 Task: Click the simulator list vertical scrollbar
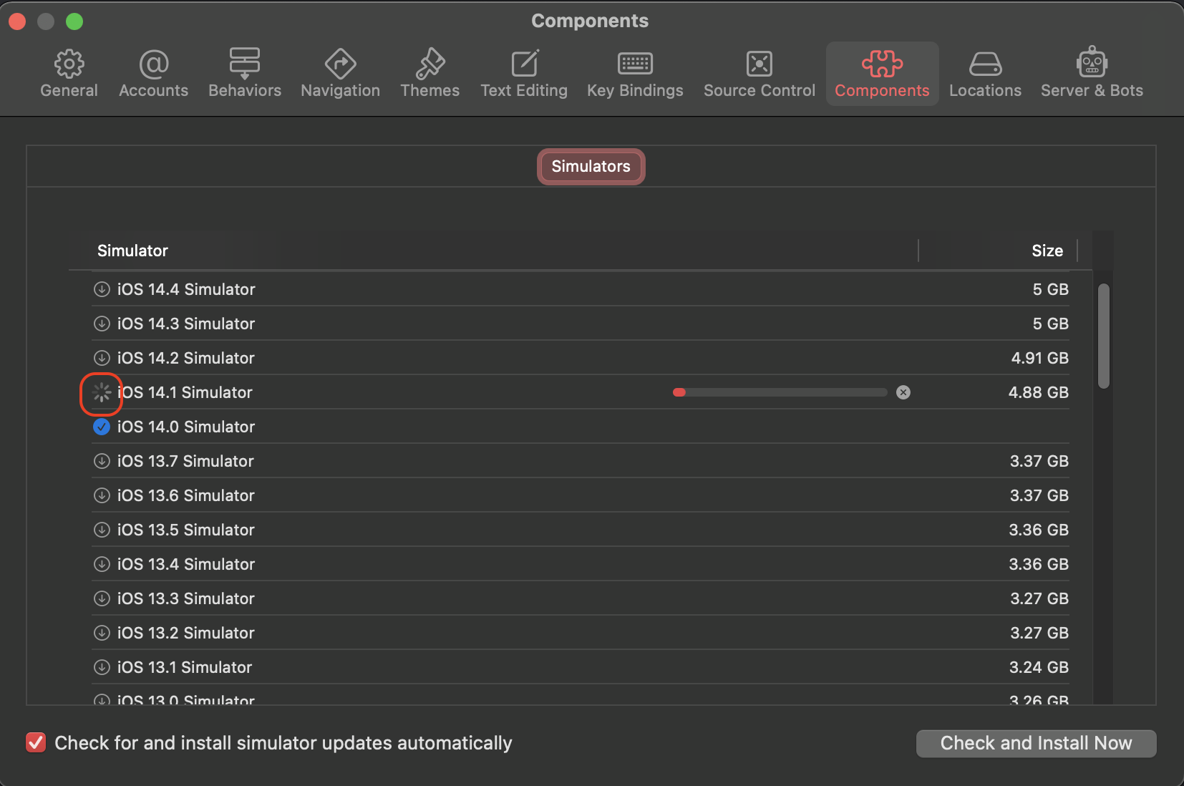point(1104,336)
